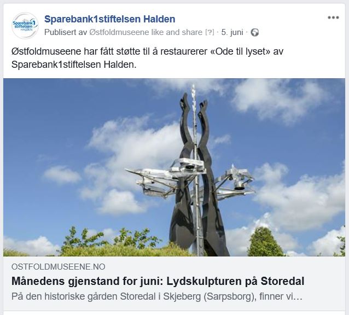
Task: Click Sparebank1stiftelsen Halden. in the post body
Action: [74, 65]
